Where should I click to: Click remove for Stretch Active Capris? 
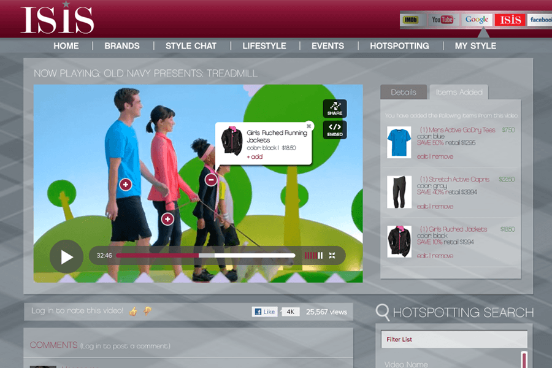pyautogui.click(x=442, y=207)
